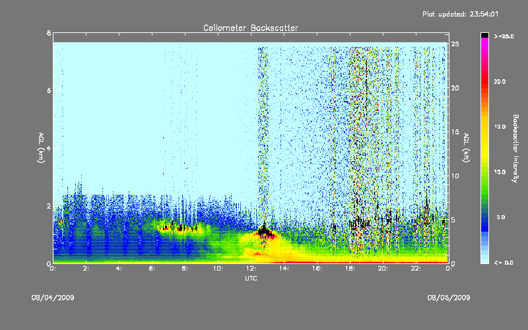Click the "5.0" colorbar tick label

pyautogui.click(x=501, y=217)
